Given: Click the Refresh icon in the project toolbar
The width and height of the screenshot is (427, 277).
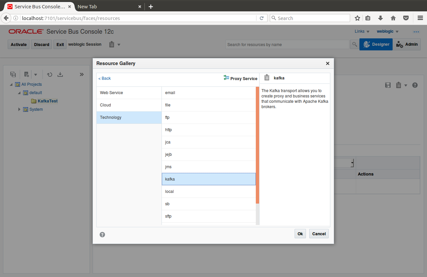Looking at the screenshot, I should tap(49, 74).
